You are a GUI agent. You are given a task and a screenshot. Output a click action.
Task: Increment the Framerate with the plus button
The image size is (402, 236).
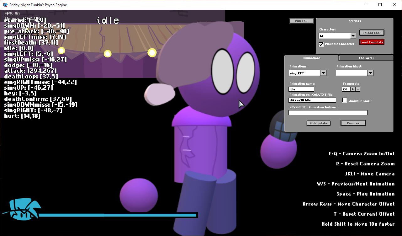click(352, 89)
